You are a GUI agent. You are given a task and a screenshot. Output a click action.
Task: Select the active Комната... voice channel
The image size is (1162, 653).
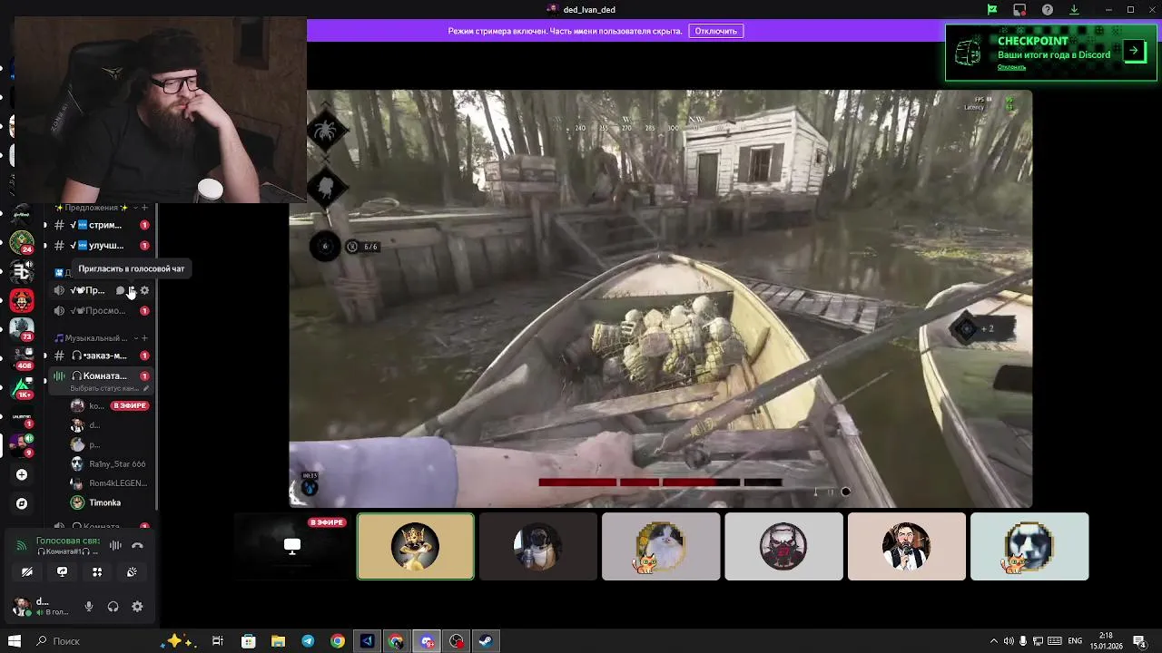tap(99, 375)
